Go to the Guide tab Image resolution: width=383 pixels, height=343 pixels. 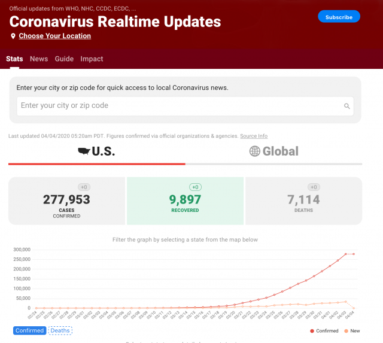[x=64, y=59]
